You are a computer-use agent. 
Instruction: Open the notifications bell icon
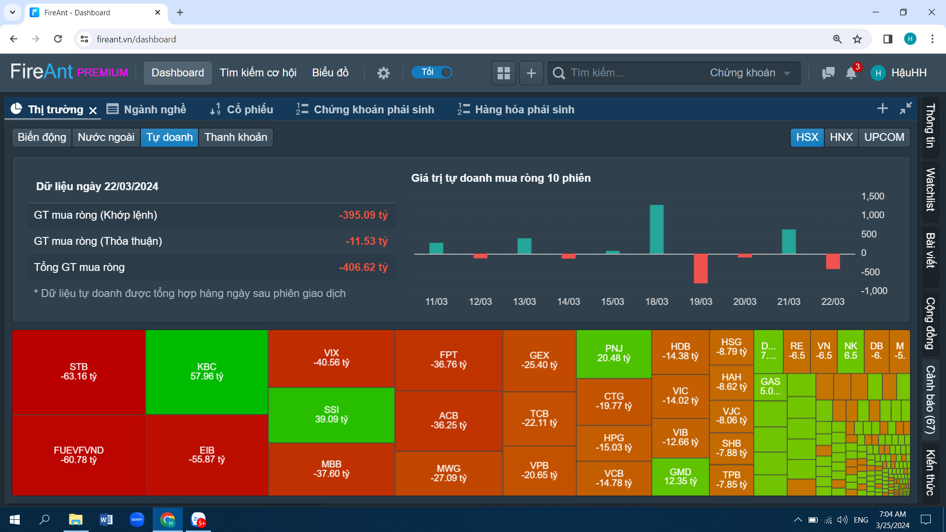851,73
